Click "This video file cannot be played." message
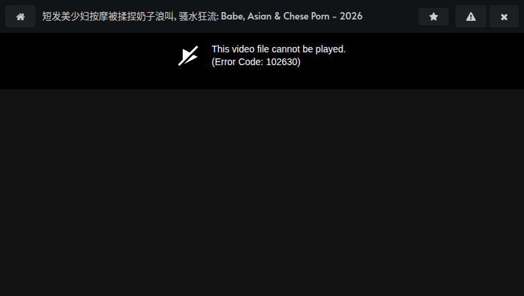This screenshot has height=296, width=524. [x=279, y=49]
